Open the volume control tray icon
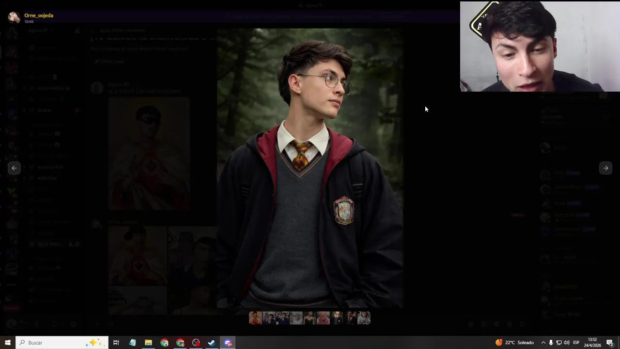The height and width of the screenshot is (349, 620). (566, 343)
